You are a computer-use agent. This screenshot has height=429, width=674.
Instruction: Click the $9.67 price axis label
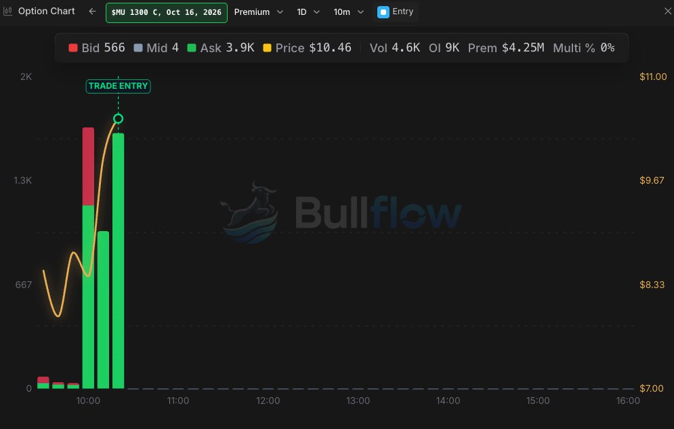click(x=652, y=180)
